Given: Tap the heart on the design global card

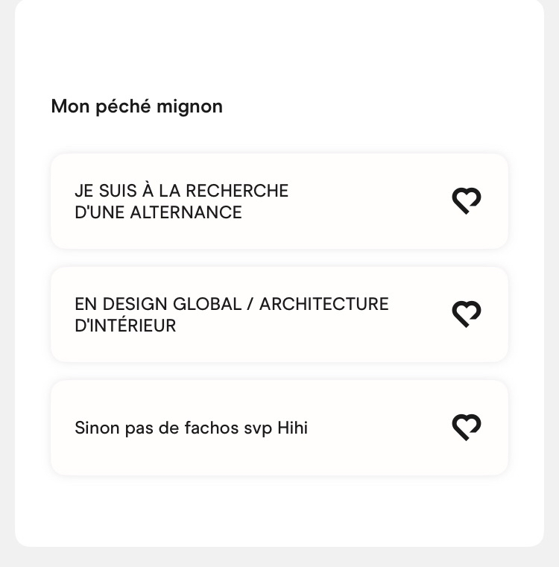Looking at the screenshot, I should [x=467, y=314].
